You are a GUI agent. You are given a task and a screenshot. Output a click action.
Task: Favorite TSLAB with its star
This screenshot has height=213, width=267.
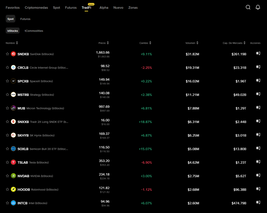(7, 162)
